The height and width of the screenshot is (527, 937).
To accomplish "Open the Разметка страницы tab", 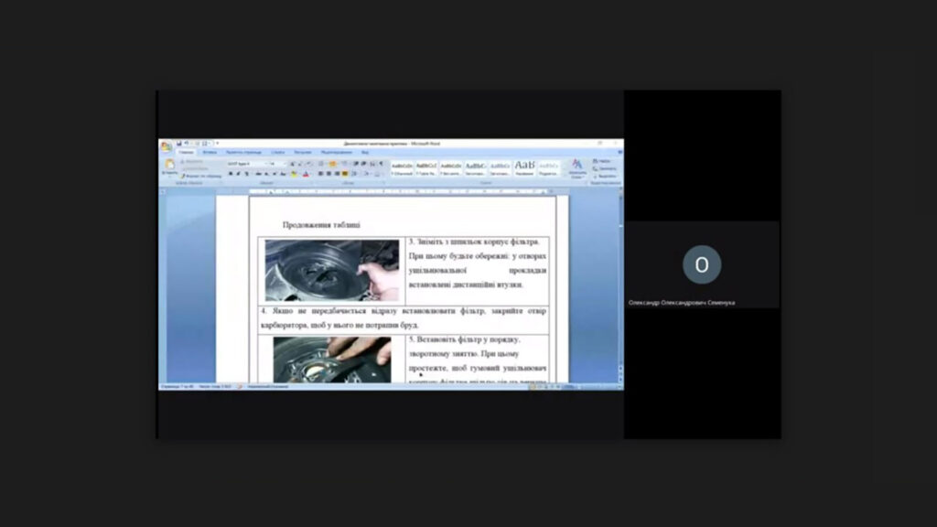I will [x=243, y=153].
